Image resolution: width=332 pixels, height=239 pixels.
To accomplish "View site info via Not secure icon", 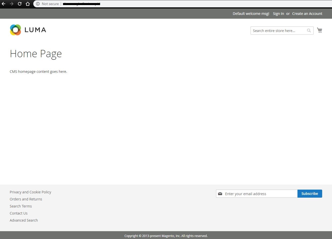I will [x=38, y=4].
